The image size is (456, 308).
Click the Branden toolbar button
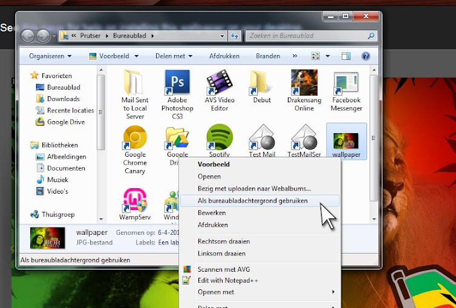(268, 56)
